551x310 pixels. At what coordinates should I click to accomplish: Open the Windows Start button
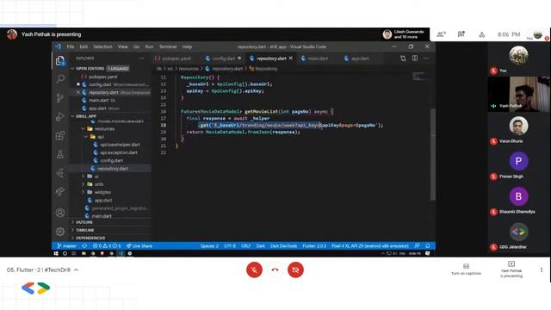[56, 253]
